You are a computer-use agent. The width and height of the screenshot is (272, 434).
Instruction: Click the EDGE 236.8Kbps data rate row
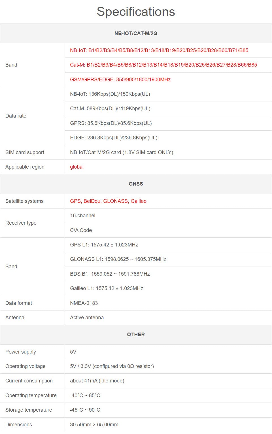114,138
